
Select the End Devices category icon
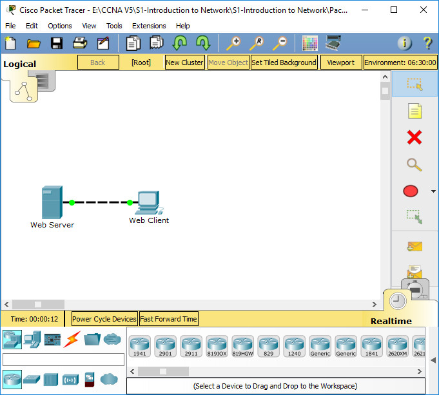pos(32,340)
